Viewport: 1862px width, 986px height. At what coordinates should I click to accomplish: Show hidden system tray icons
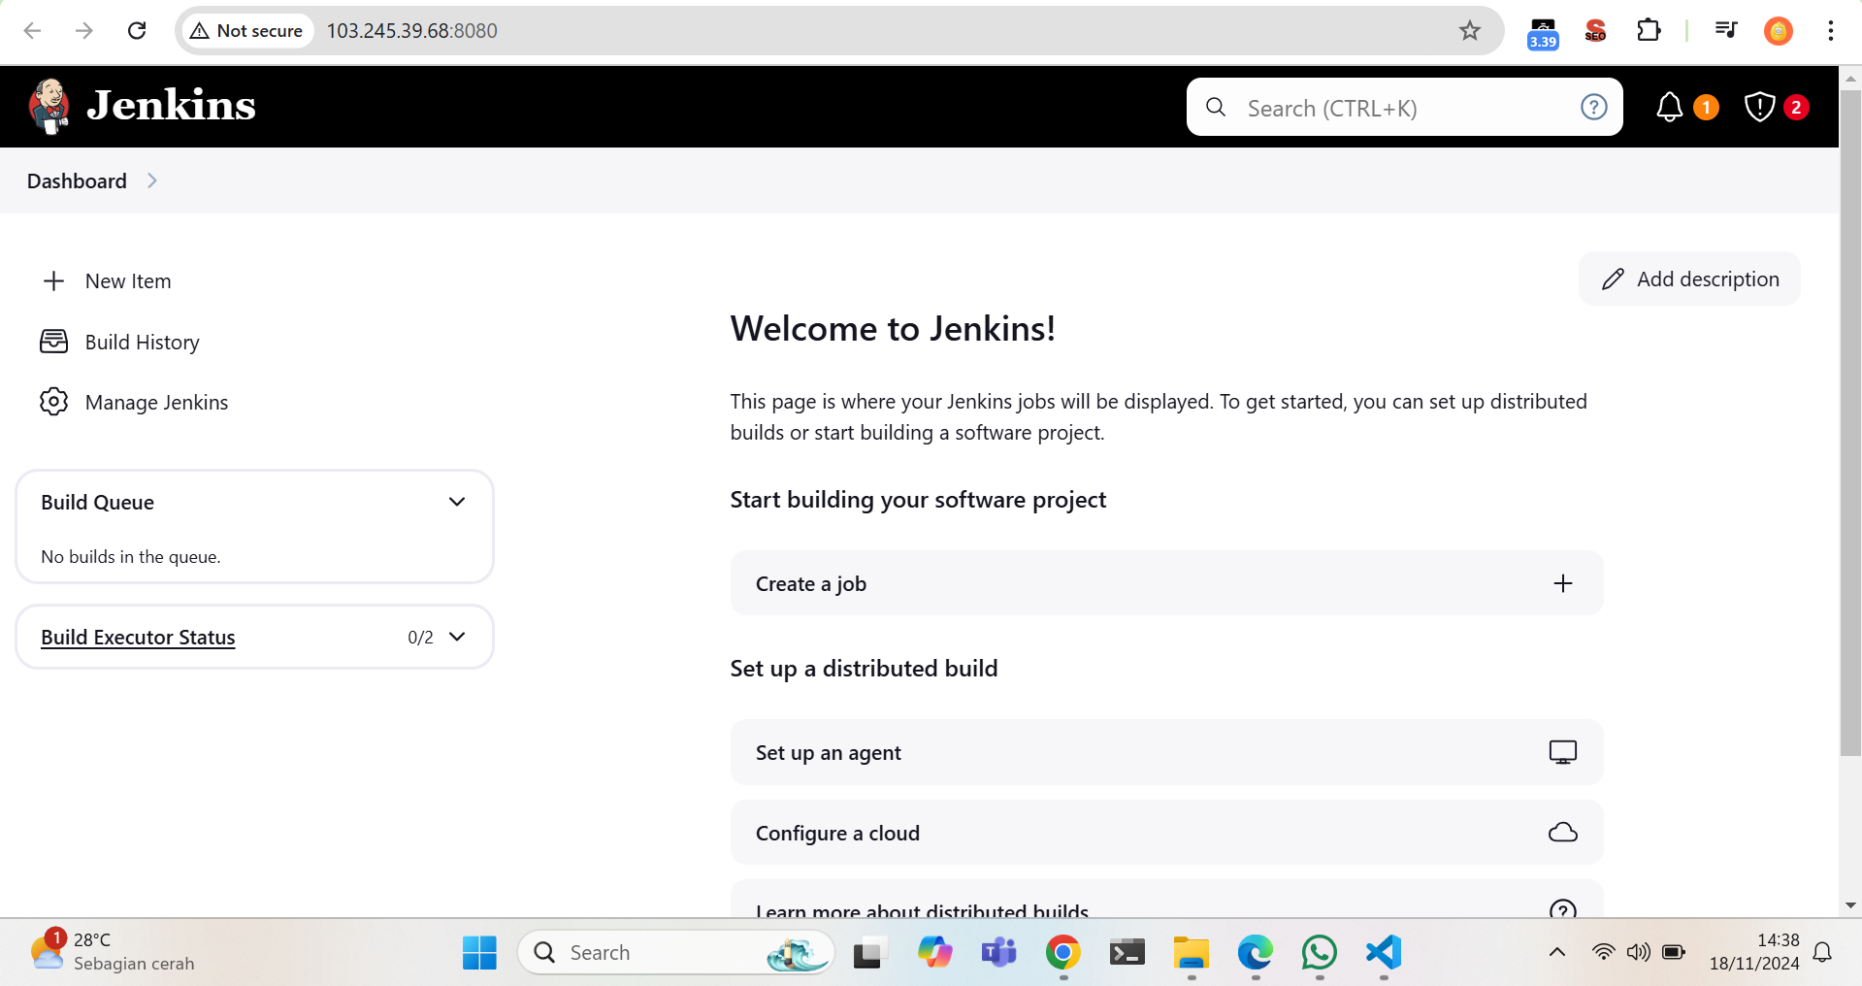click(1556, 952)
